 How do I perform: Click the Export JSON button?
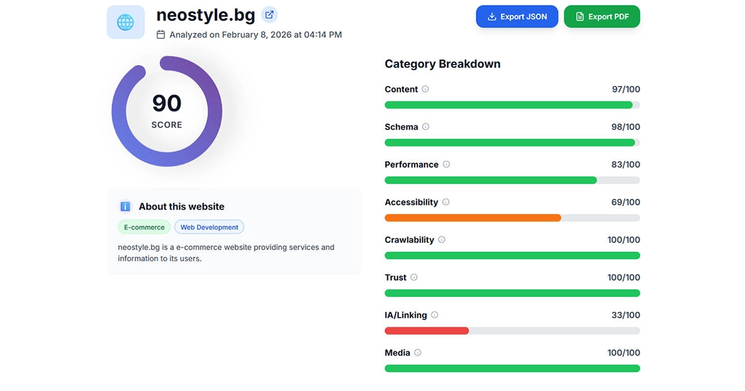click(517, 17)
